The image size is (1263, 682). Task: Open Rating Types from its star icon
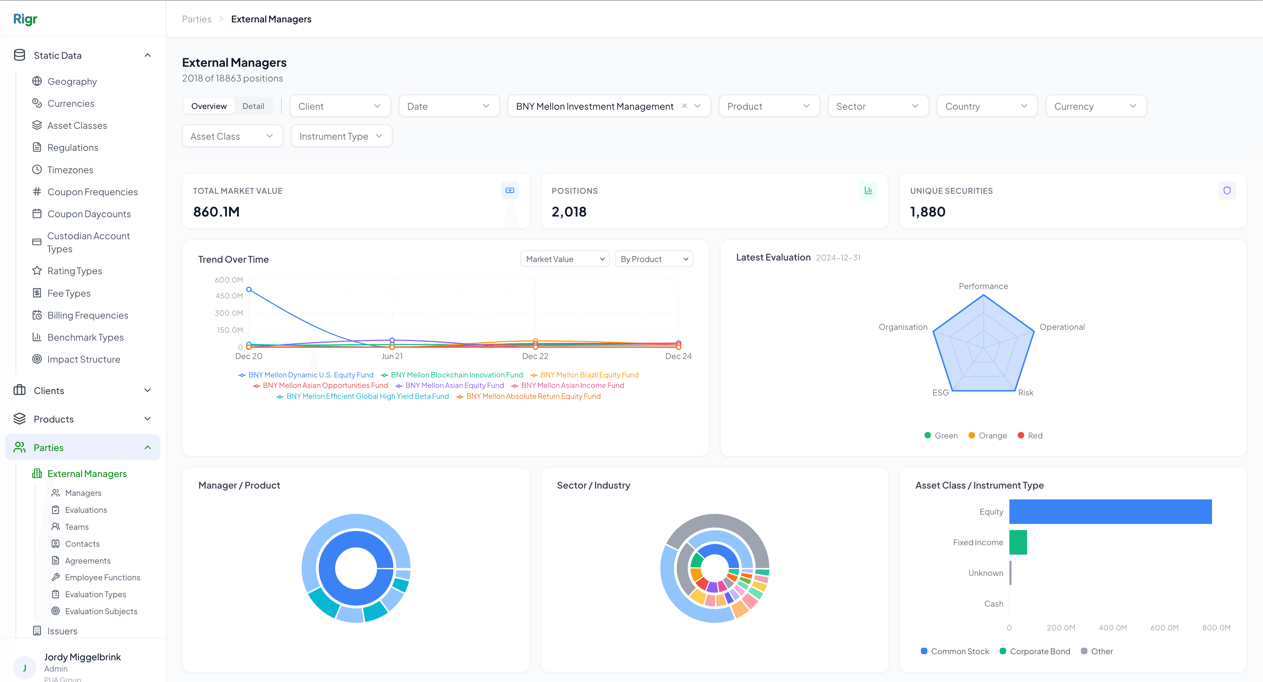point(37,271)
